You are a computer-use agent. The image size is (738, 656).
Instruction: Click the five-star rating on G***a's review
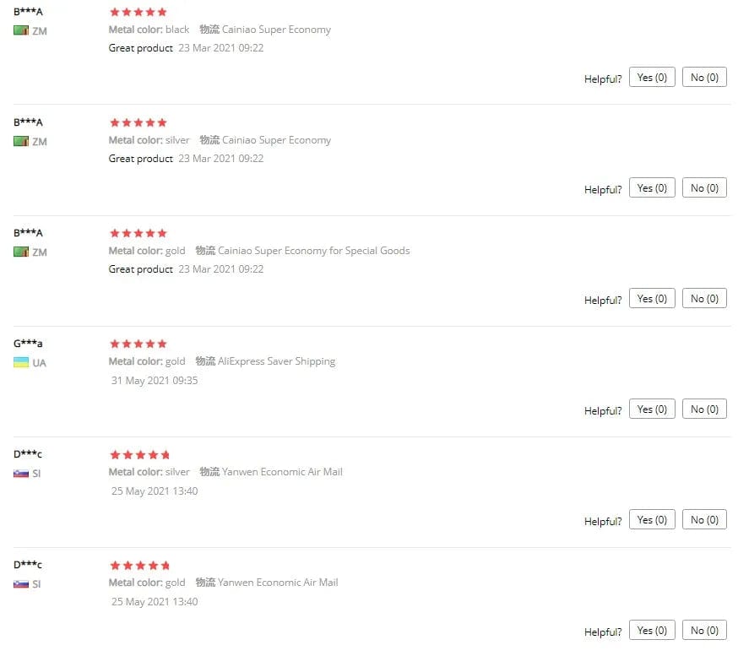tap(138, 344)
